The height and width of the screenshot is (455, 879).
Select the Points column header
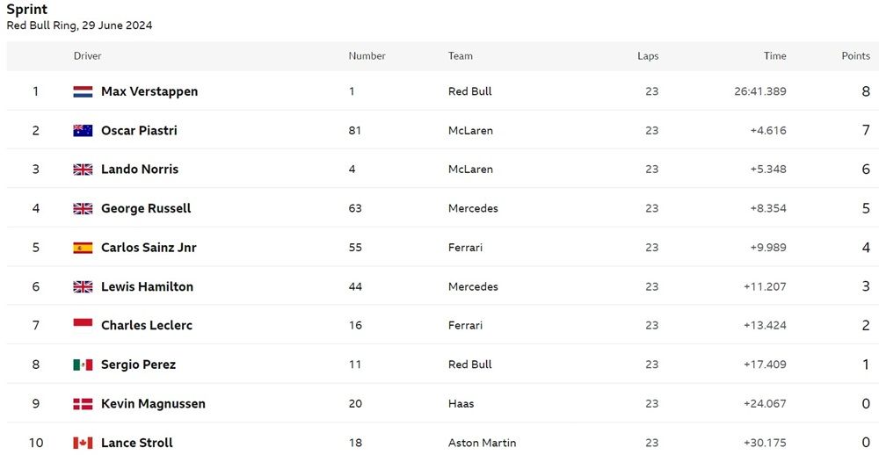(855, 56)
